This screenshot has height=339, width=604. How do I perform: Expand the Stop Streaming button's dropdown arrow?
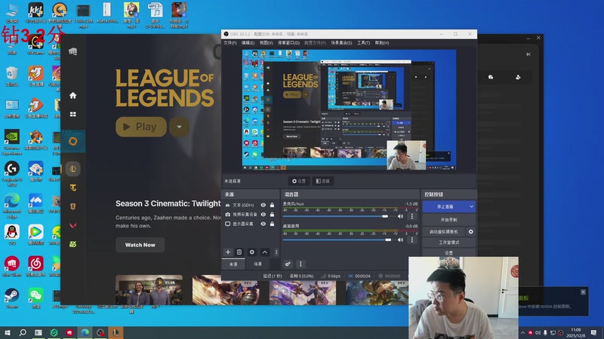(471, 206)
